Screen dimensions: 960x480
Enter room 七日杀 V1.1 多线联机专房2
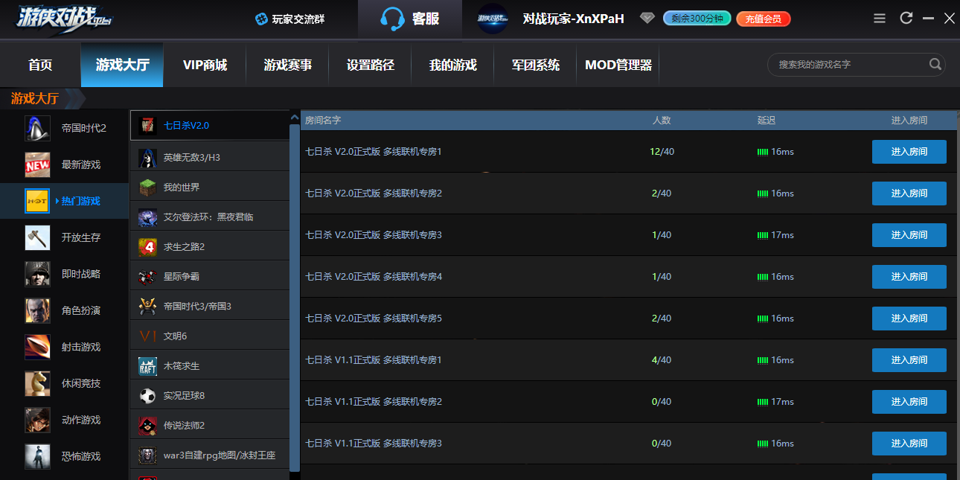pos(909,402)
